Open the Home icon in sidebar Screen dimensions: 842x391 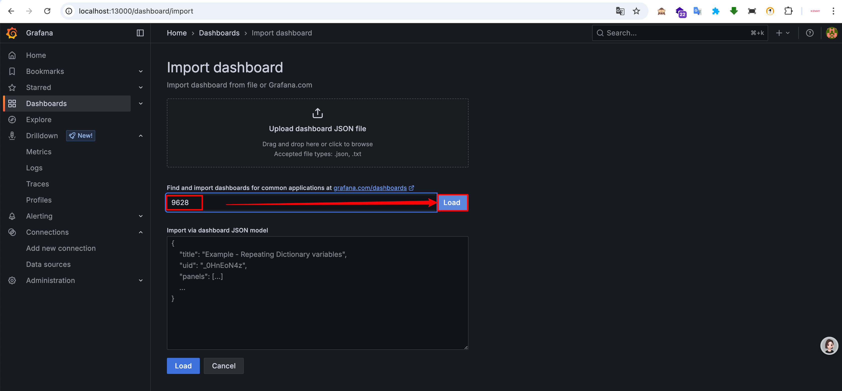click(12, 55)
